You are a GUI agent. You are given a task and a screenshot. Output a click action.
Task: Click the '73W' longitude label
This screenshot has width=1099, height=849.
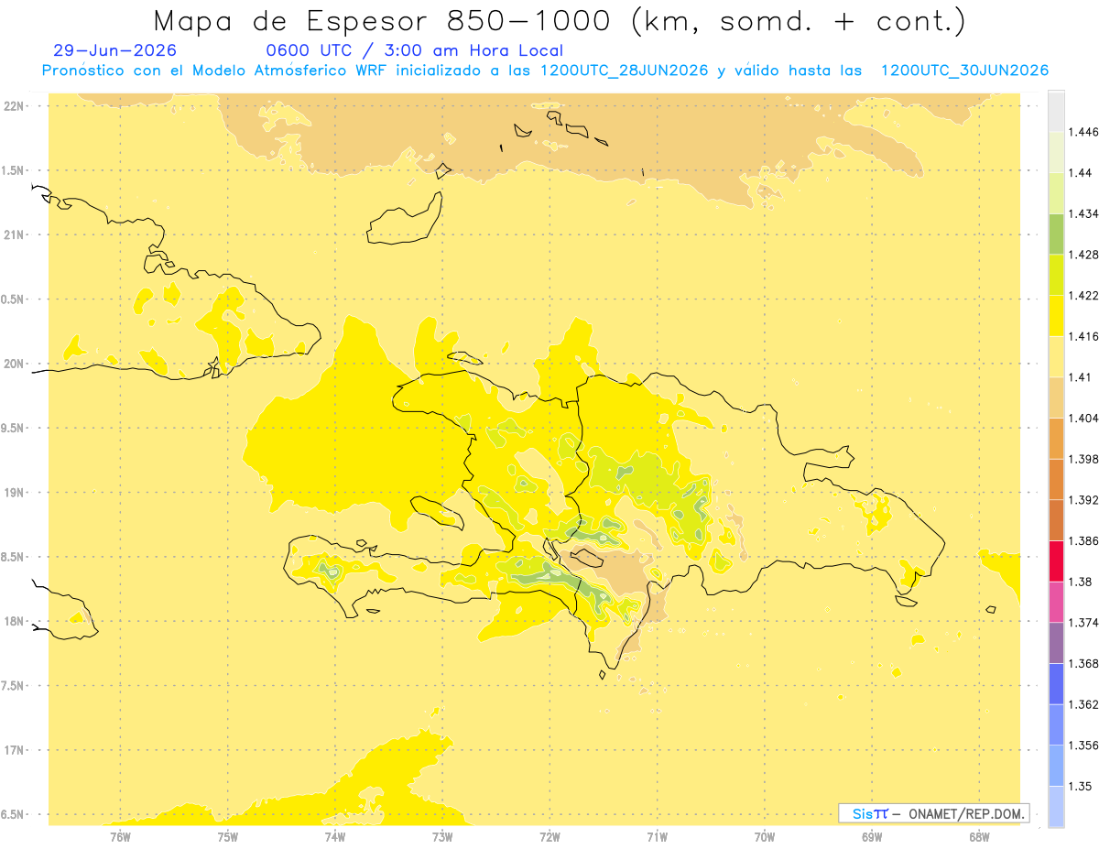(x=442, y=836)
